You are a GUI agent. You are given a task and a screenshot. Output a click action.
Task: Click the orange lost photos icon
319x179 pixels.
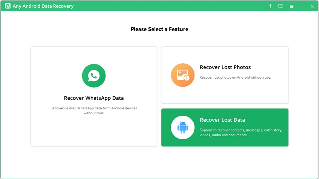(x=183, y=75)
